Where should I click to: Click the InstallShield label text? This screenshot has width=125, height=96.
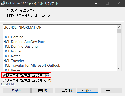(8, 84)
